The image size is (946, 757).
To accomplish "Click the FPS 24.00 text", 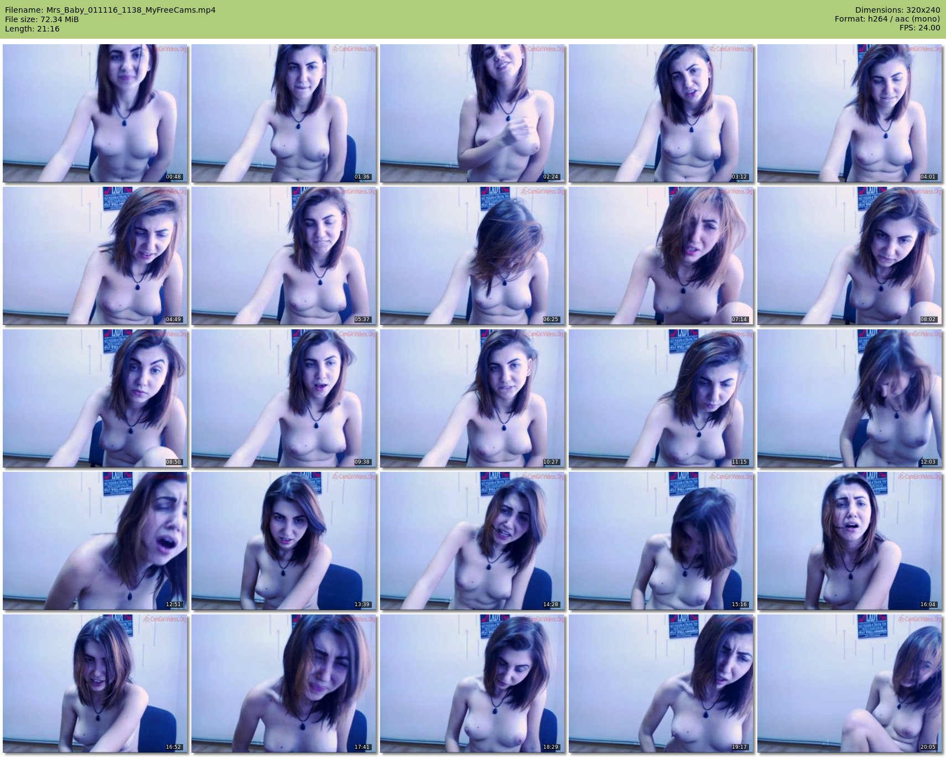I will pyautogui.click(x=919, y=28).
